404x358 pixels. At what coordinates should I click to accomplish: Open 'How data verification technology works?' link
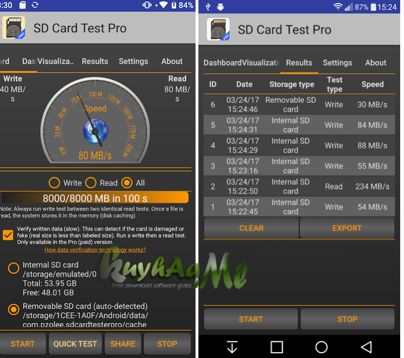point(95,250)
